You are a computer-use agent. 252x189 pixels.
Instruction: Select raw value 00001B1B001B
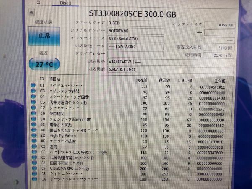(x=210, y=142)
